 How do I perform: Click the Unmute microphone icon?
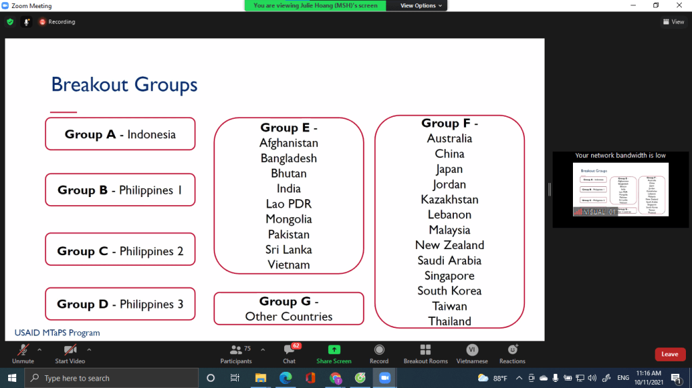coord(23,350)
